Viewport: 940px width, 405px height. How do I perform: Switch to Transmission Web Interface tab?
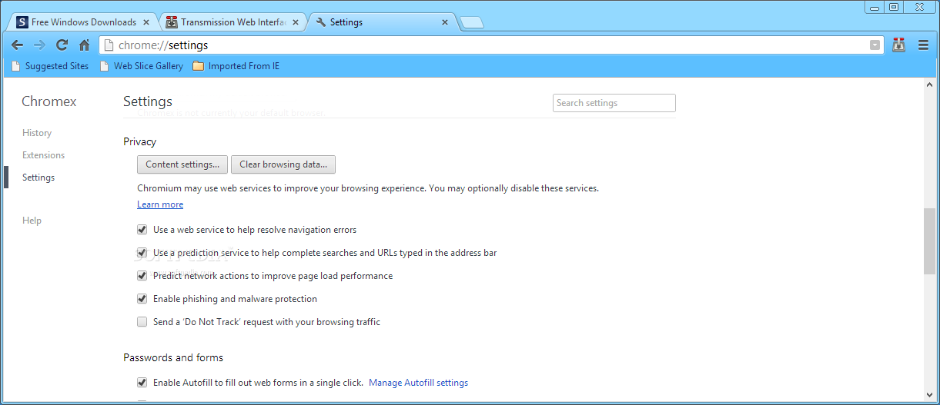click(x=232, y=22)
